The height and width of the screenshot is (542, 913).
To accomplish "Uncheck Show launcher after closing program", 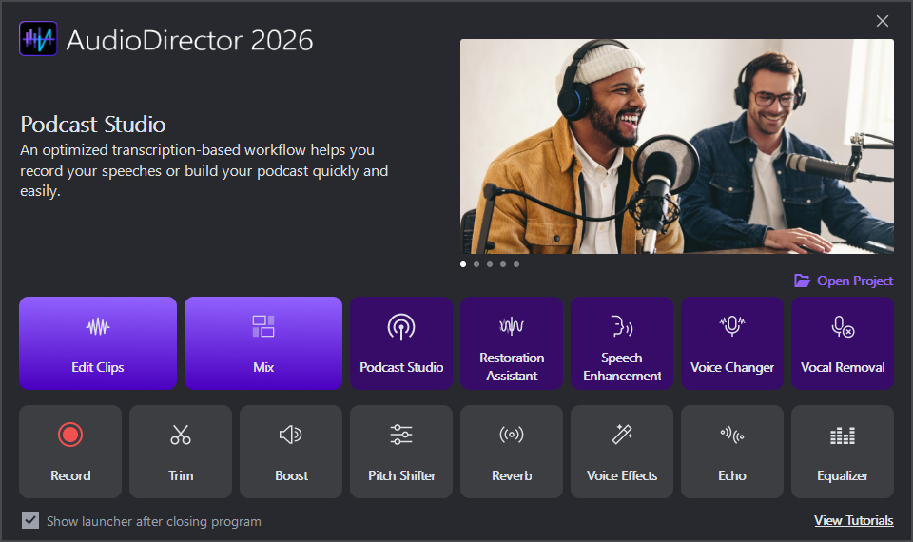I will [31, 521].
